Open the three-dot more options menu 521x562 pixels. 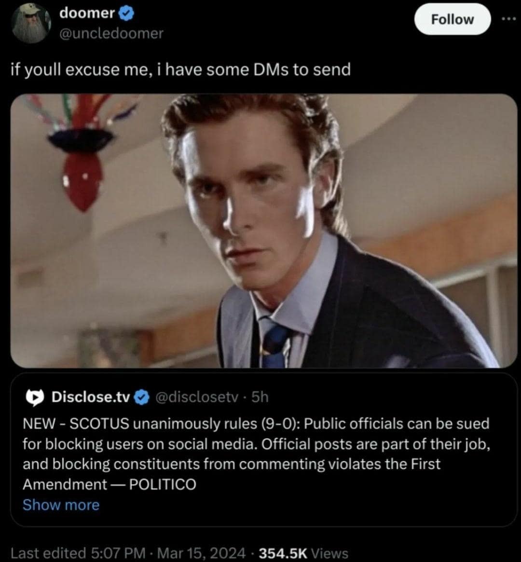[x=511, y=19]
